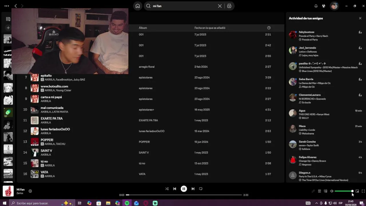Image resolution: width=366 pixels, height=206 pixels.
Task: Open the playback queue
Action: [319, 191]
